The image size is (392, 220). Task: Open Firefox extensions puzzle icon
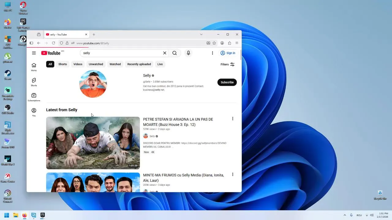point(229,43)
